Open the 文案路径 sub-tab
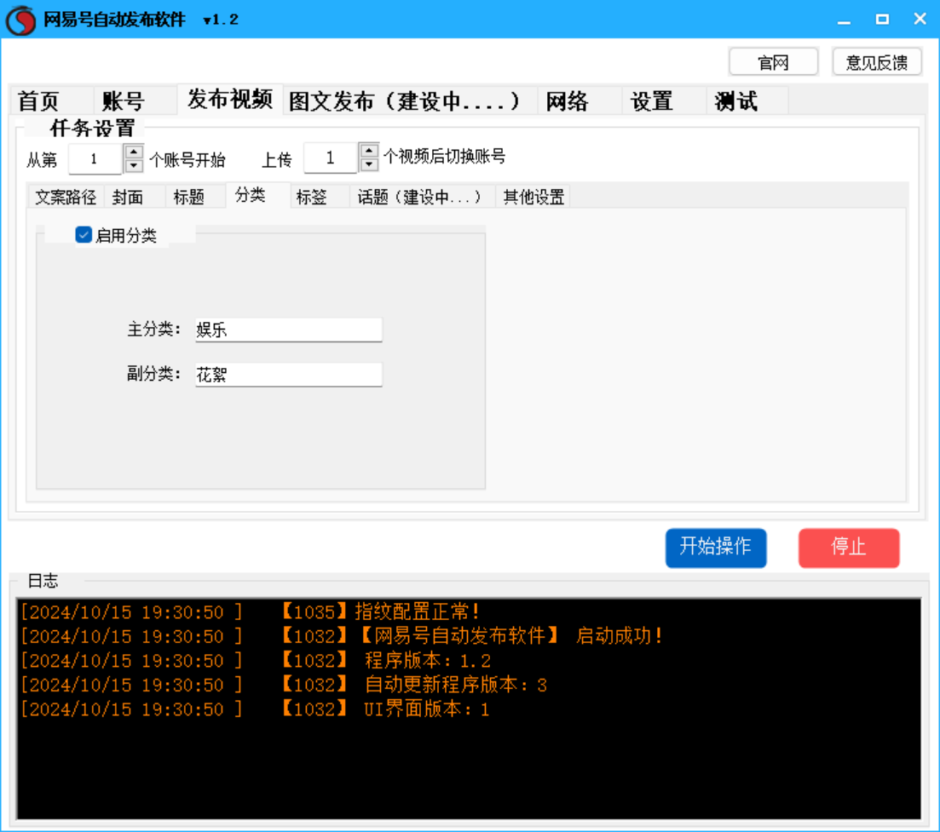The width and height of the screenshot is (940, 832). (x=66, y=197)
